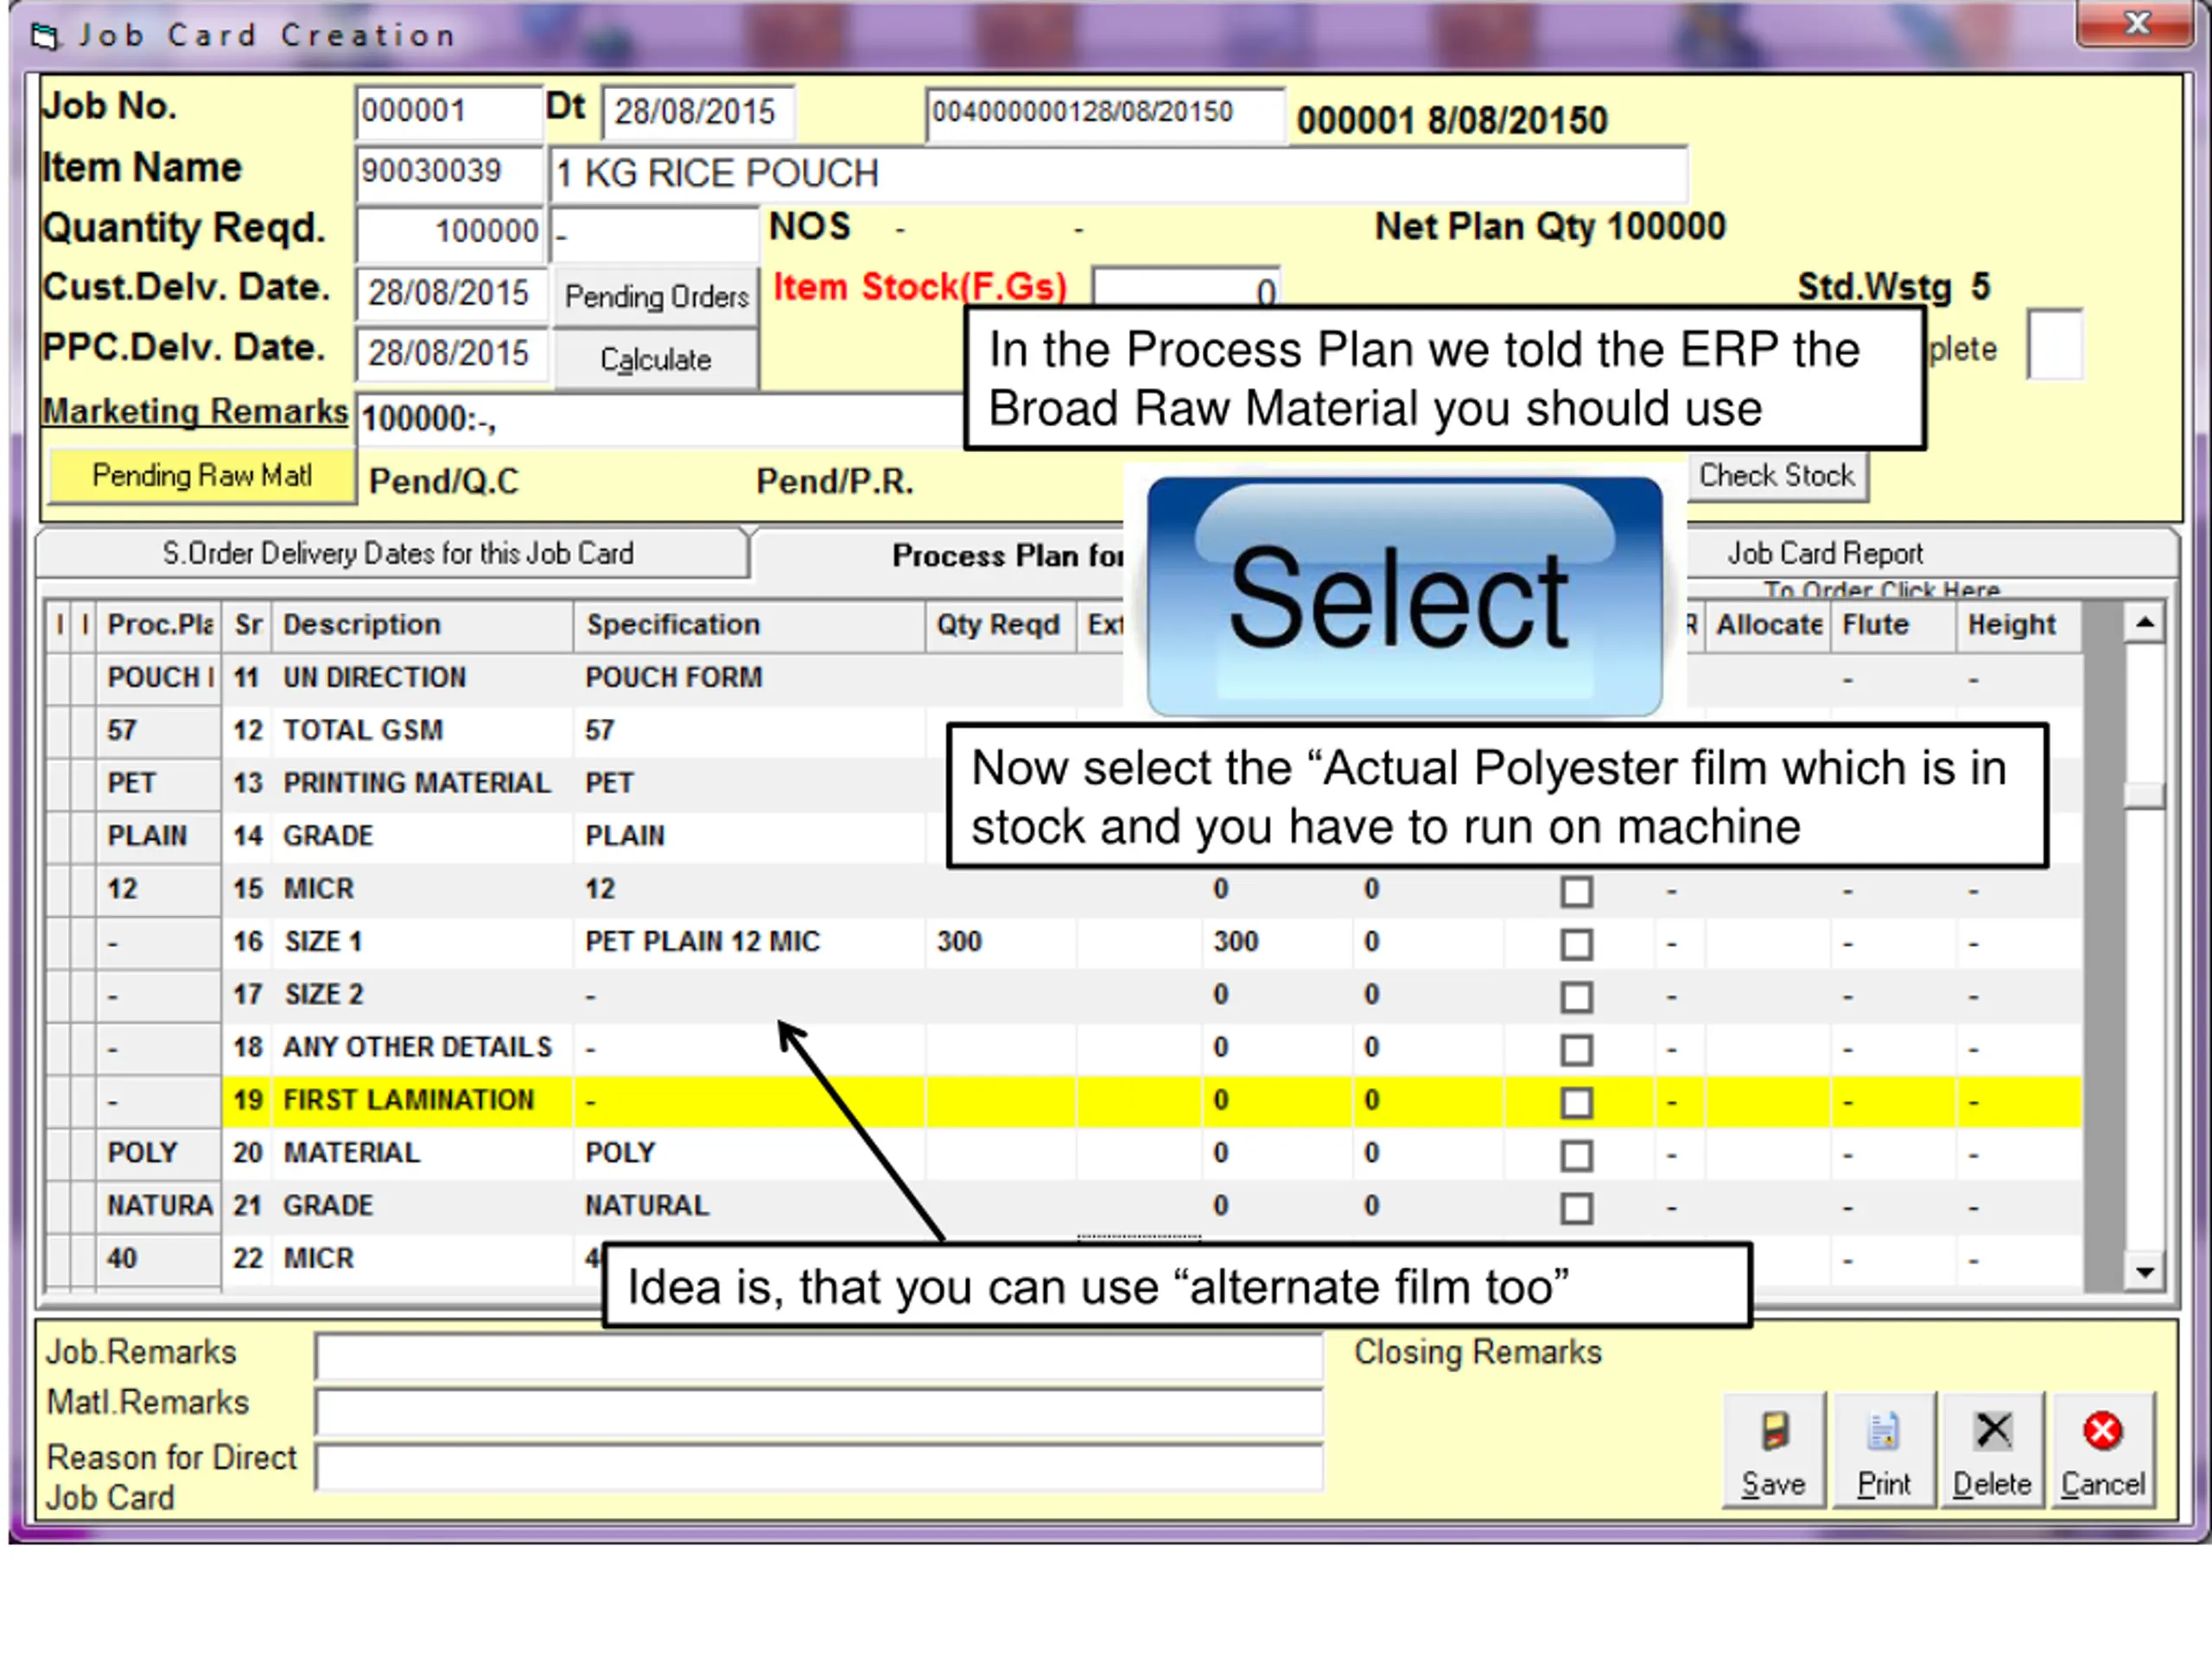Click the item code field 90030039
The width and height of the screenshot is (2212, 1659).
448,172
